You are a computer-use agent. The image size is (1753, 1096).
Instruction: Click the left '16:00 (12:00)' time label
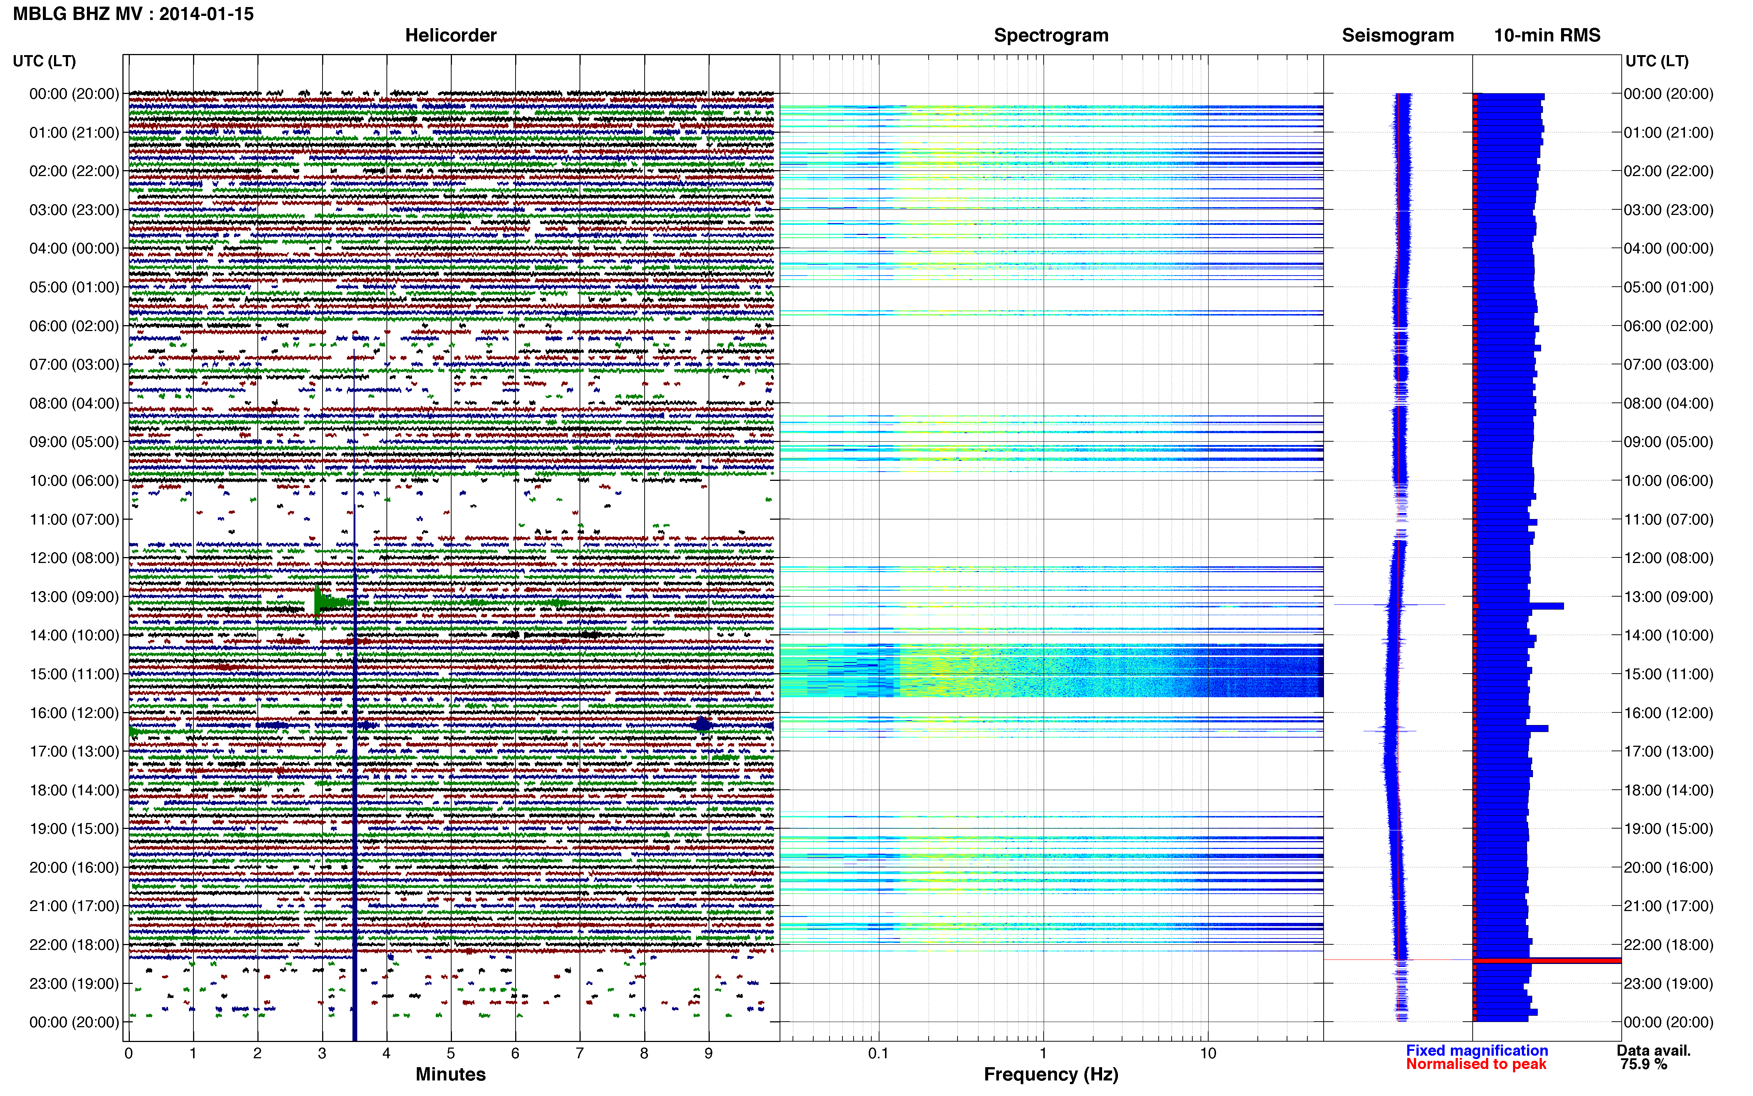point(74,712)
